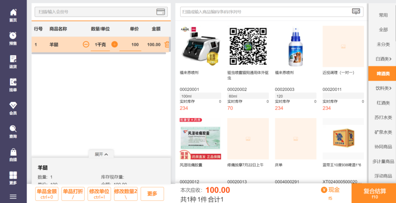The width and height of the screenshot is (396, 203).
Task: Select the 常用 category tab
Action: click(x=384, y=15)
